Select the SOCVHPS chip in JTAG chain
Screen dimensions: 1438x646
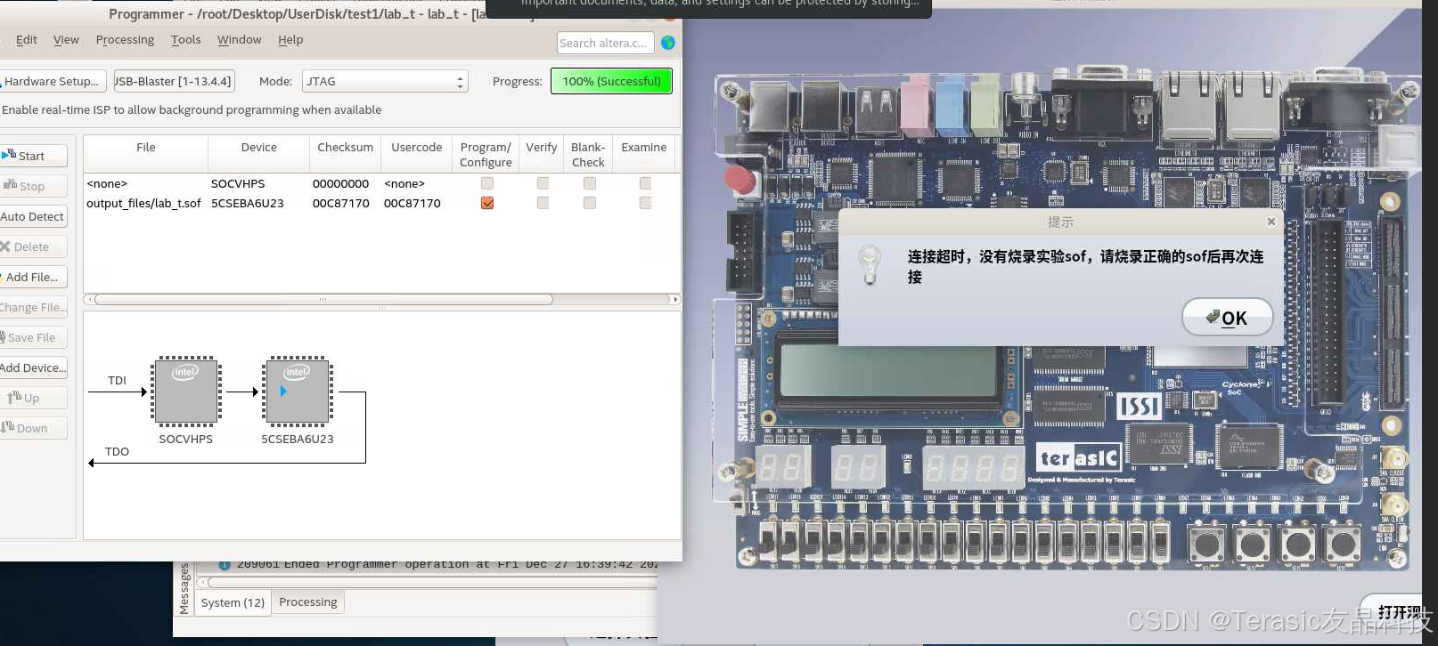(185, 391)
